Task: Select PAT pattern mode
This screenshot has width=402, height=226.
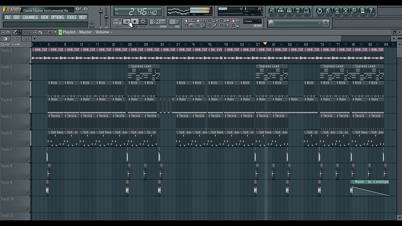Action: click(x=120, y=20)
